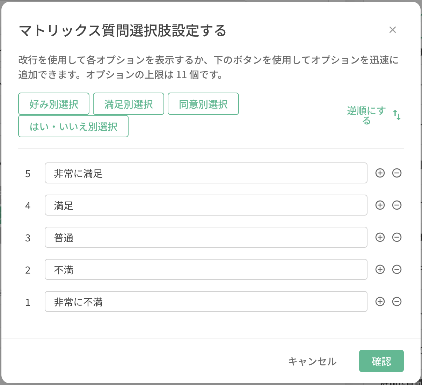Apply the はい・いいえ別選択 preset

click(x=73, y=126)
